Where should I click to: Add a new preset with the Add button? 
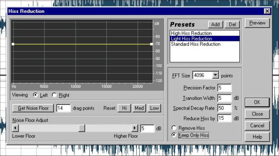[x=215, y=24]
